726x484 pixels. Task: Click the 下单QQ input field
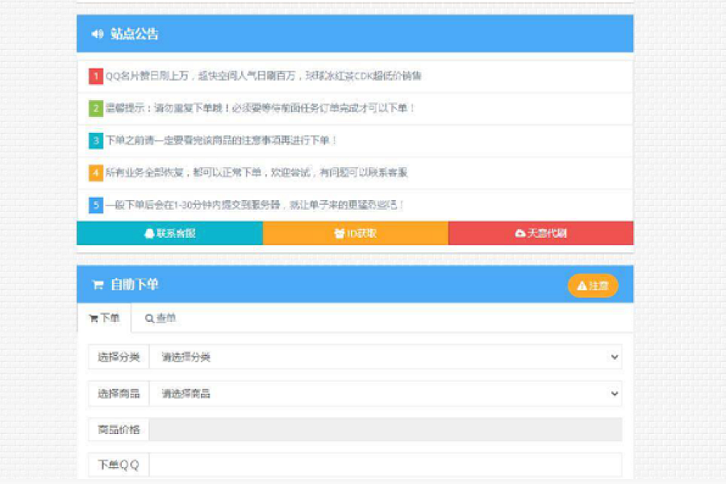pos(386,465)
